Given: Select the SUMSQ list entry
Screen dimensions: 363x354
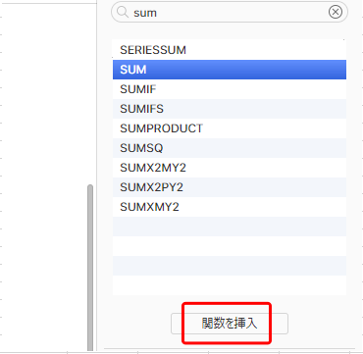Looking at the screenshot, I should pyautogui.click(x=230, y=148).
